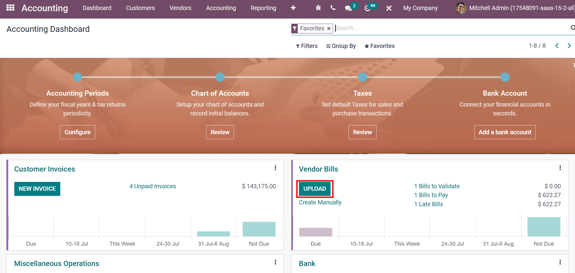575x273 pixels.
Task: Click the Chart of Accounts step dot
Action: click(x=220, y=77)
